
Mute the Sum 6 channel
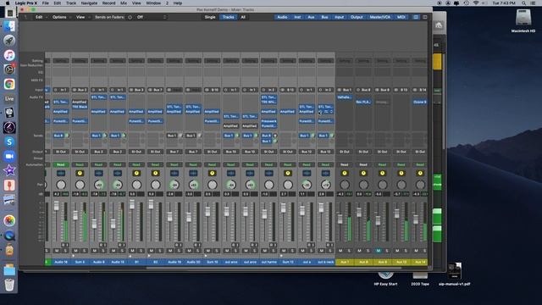[75, 251]
